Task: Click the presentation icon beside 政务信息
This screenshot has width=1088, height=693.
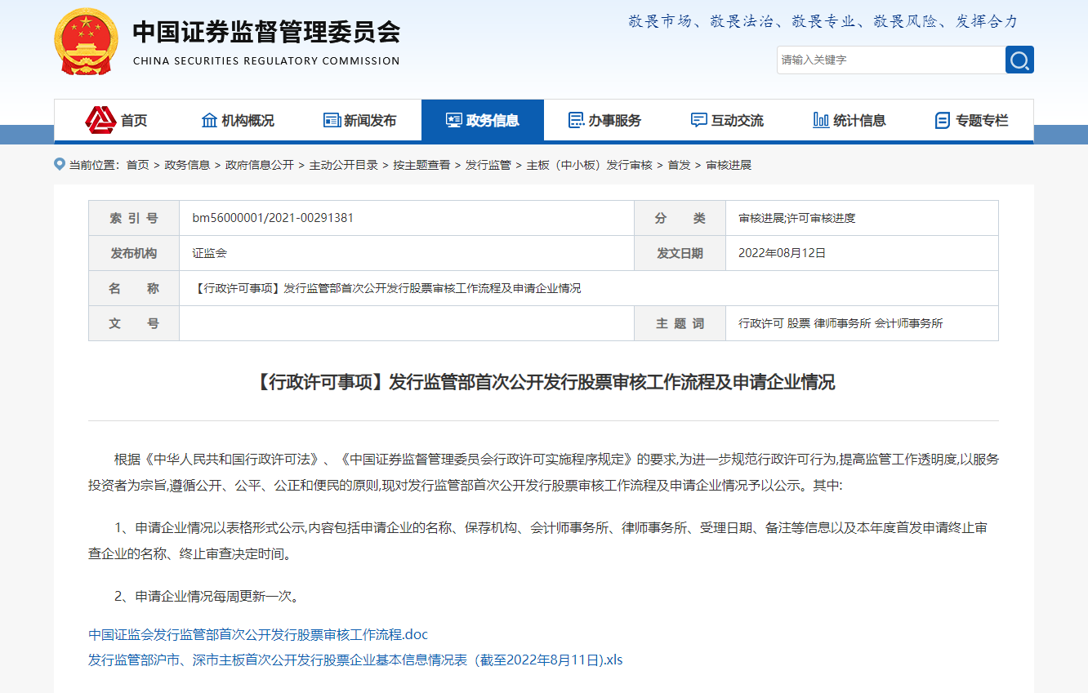Action: click(454, 120)
